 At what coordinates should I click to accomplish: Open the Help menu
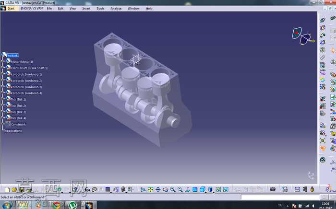(149, 8)
